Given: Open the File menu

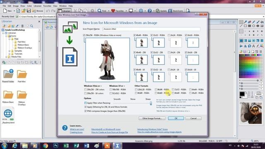Looking at the screenshot, I should (x=4, y=6).
